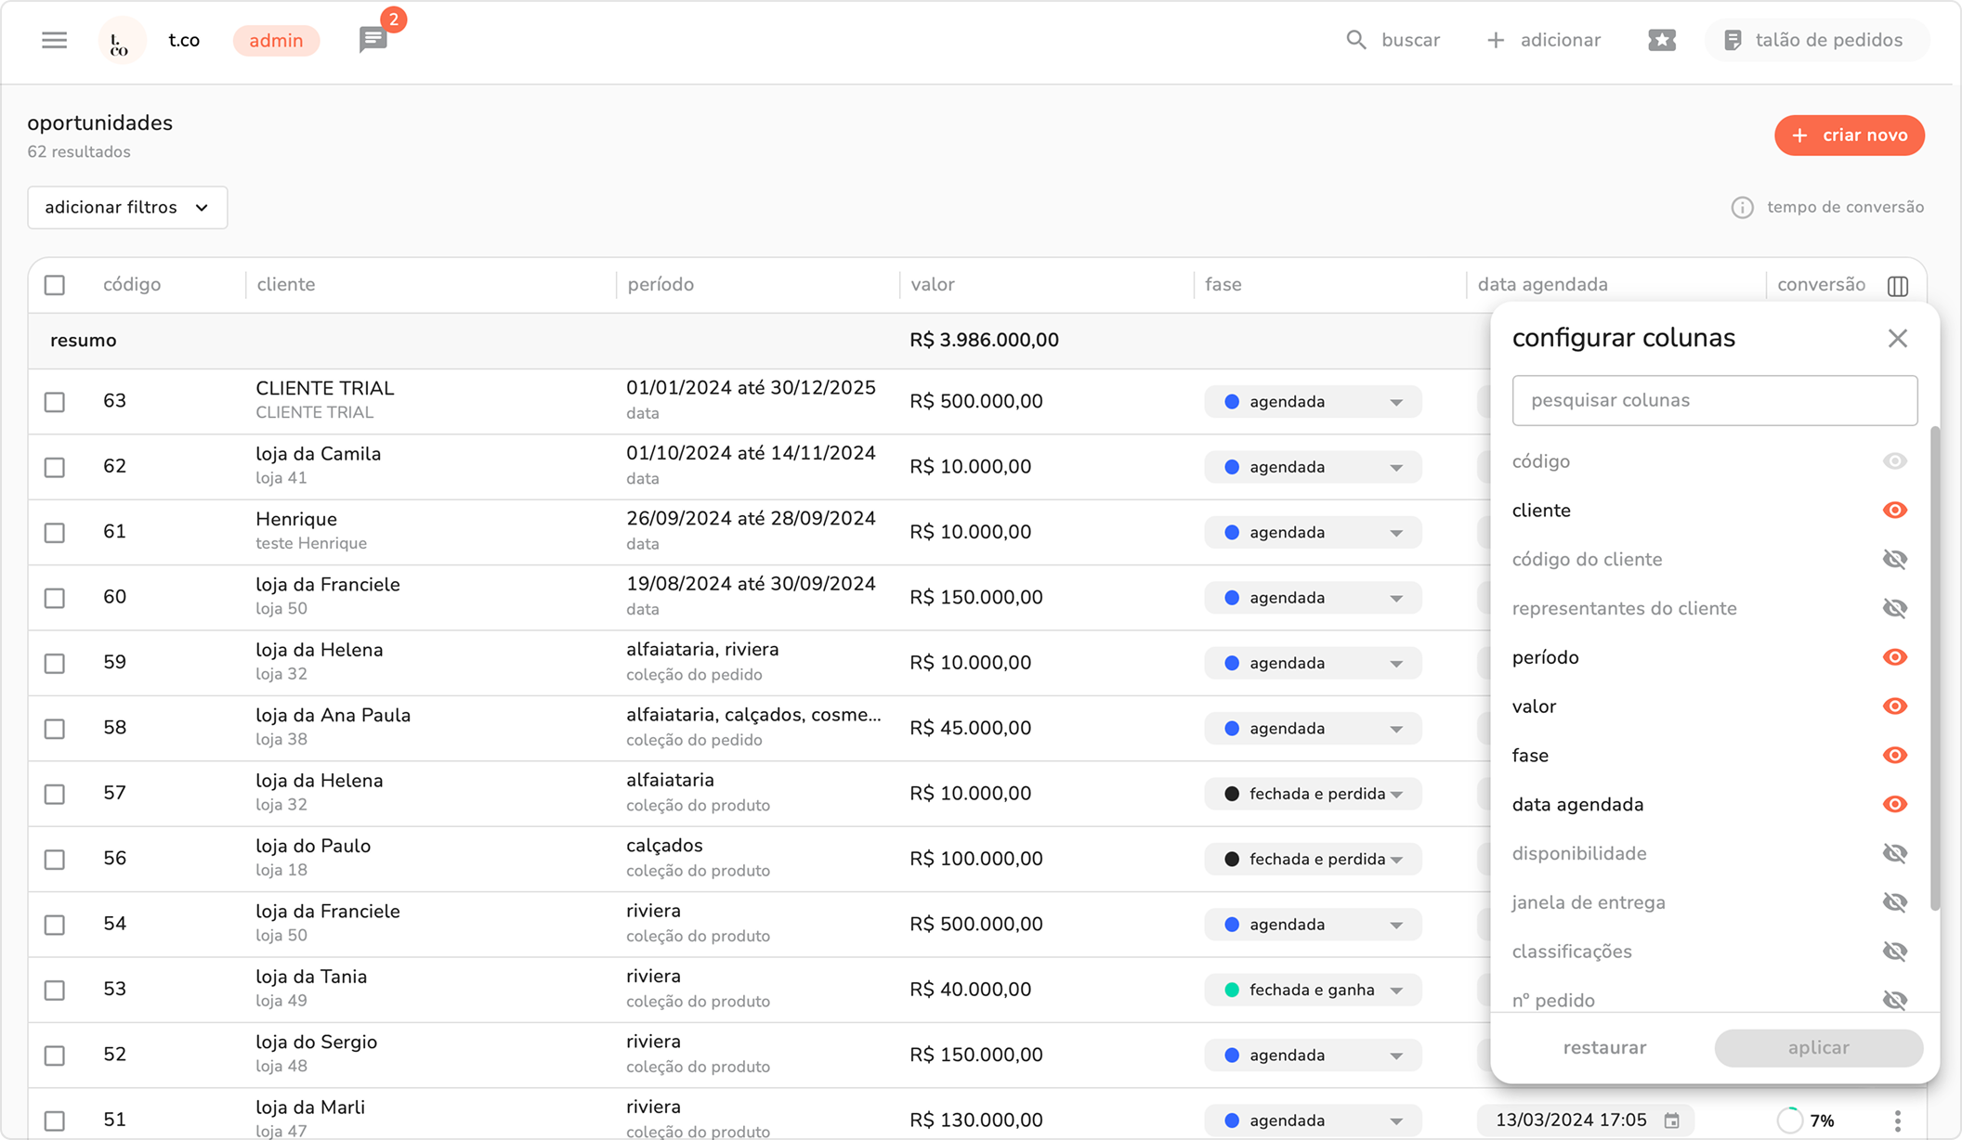
Task: Expand the adicionar filtros dropdown
Action: tap(127, 207)
